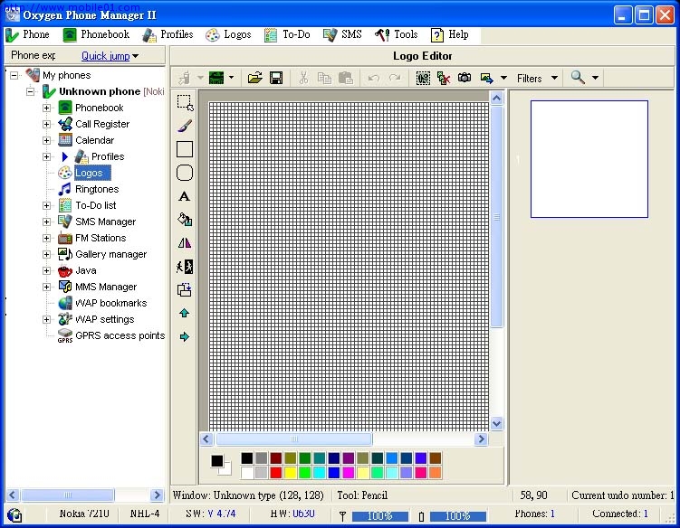The width and height of the screenshot is (680, 528).
Task: Open the SMS menu
Action: 342,34
